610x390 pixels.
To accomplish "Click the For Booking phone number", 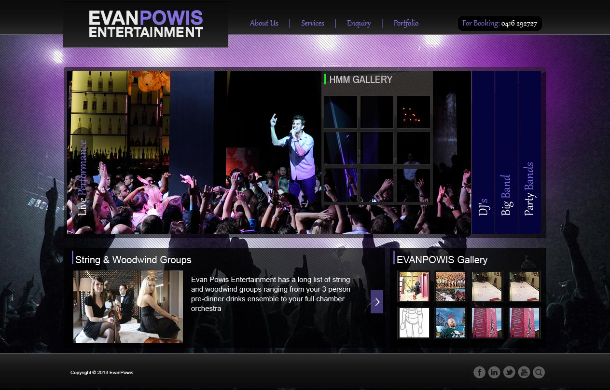I will pos(519,23).
